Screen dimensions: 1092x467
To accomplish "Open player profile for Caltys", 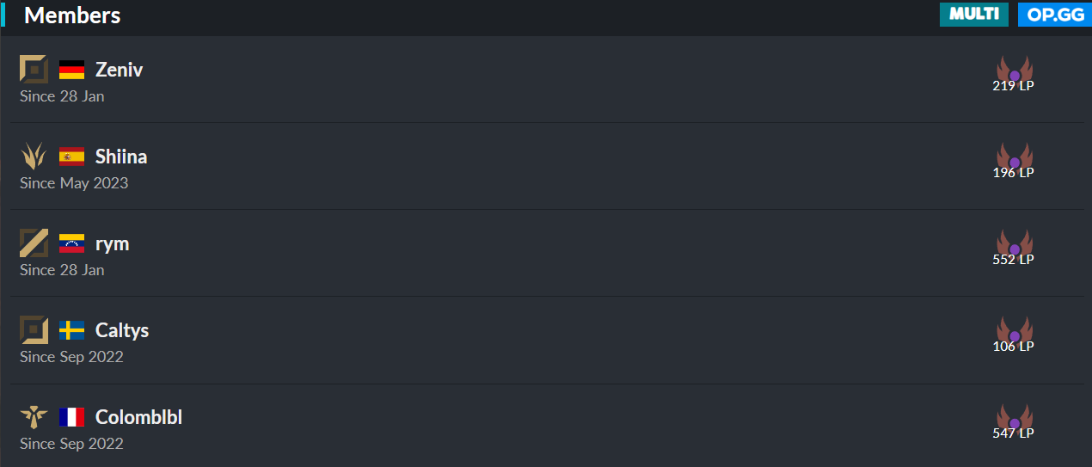I will 122,330.
